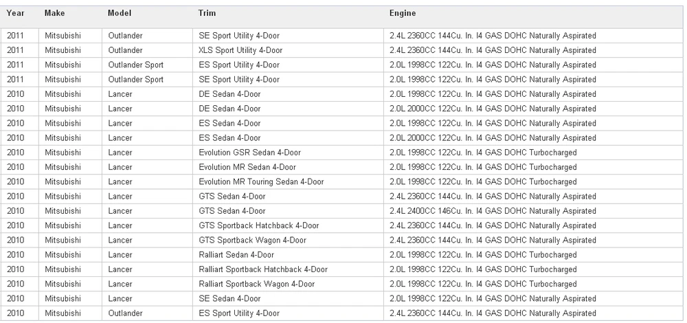Click the Trim column header
687x323 pixels.
point(207,13)
